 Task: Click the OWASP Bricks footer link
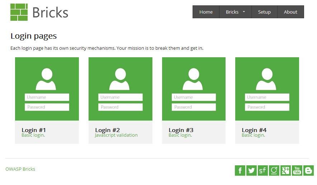(20, 169)
